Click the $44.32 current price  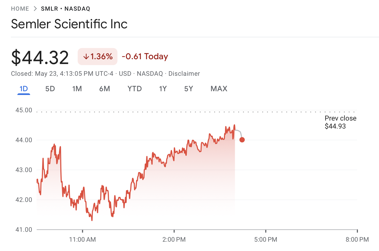pos(40,57)
